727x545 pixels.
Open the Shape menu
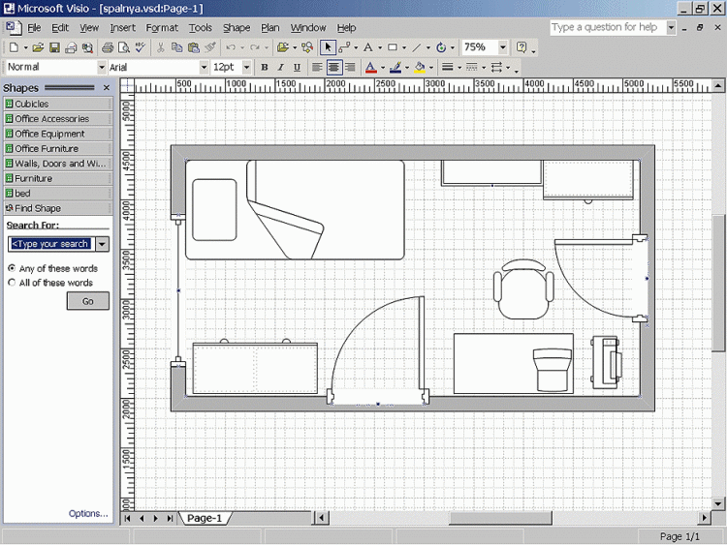237,28
